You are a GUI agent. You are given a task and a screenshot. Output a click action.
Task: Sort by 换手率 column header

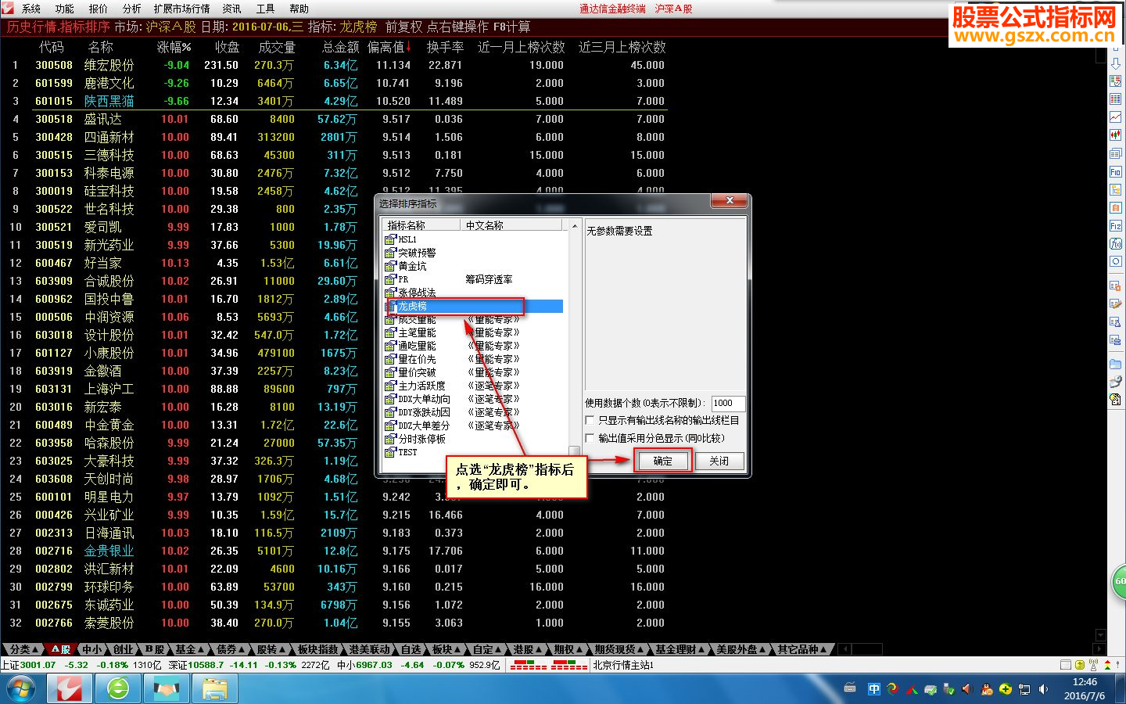tap(445, 47)
